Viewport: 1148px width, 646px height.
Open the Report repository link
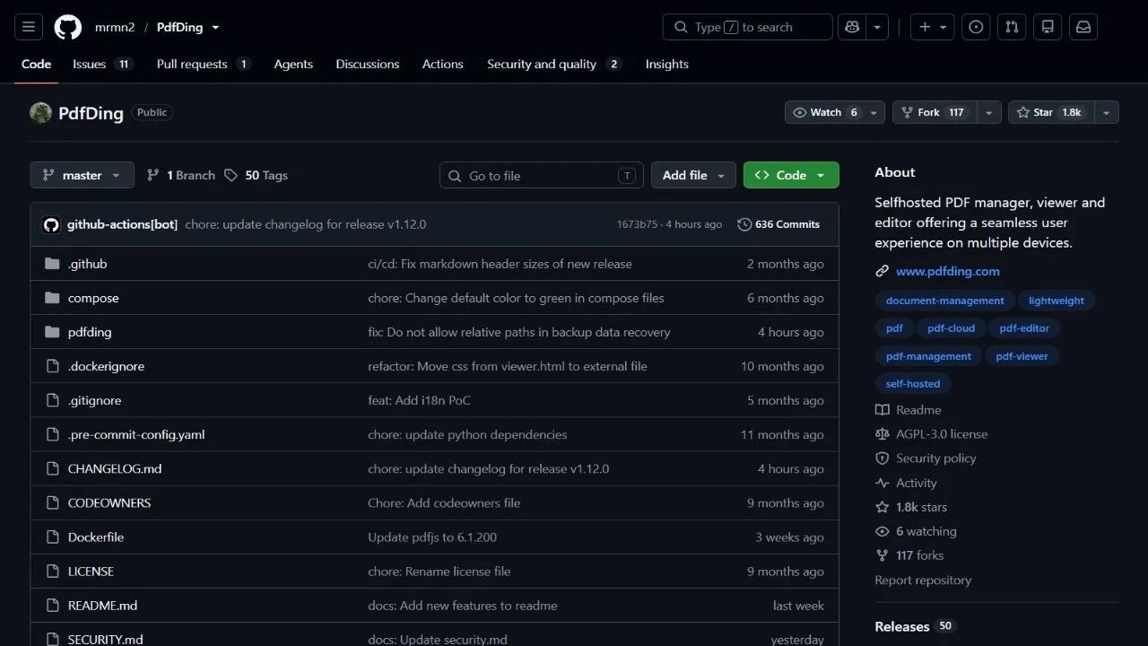923,581
